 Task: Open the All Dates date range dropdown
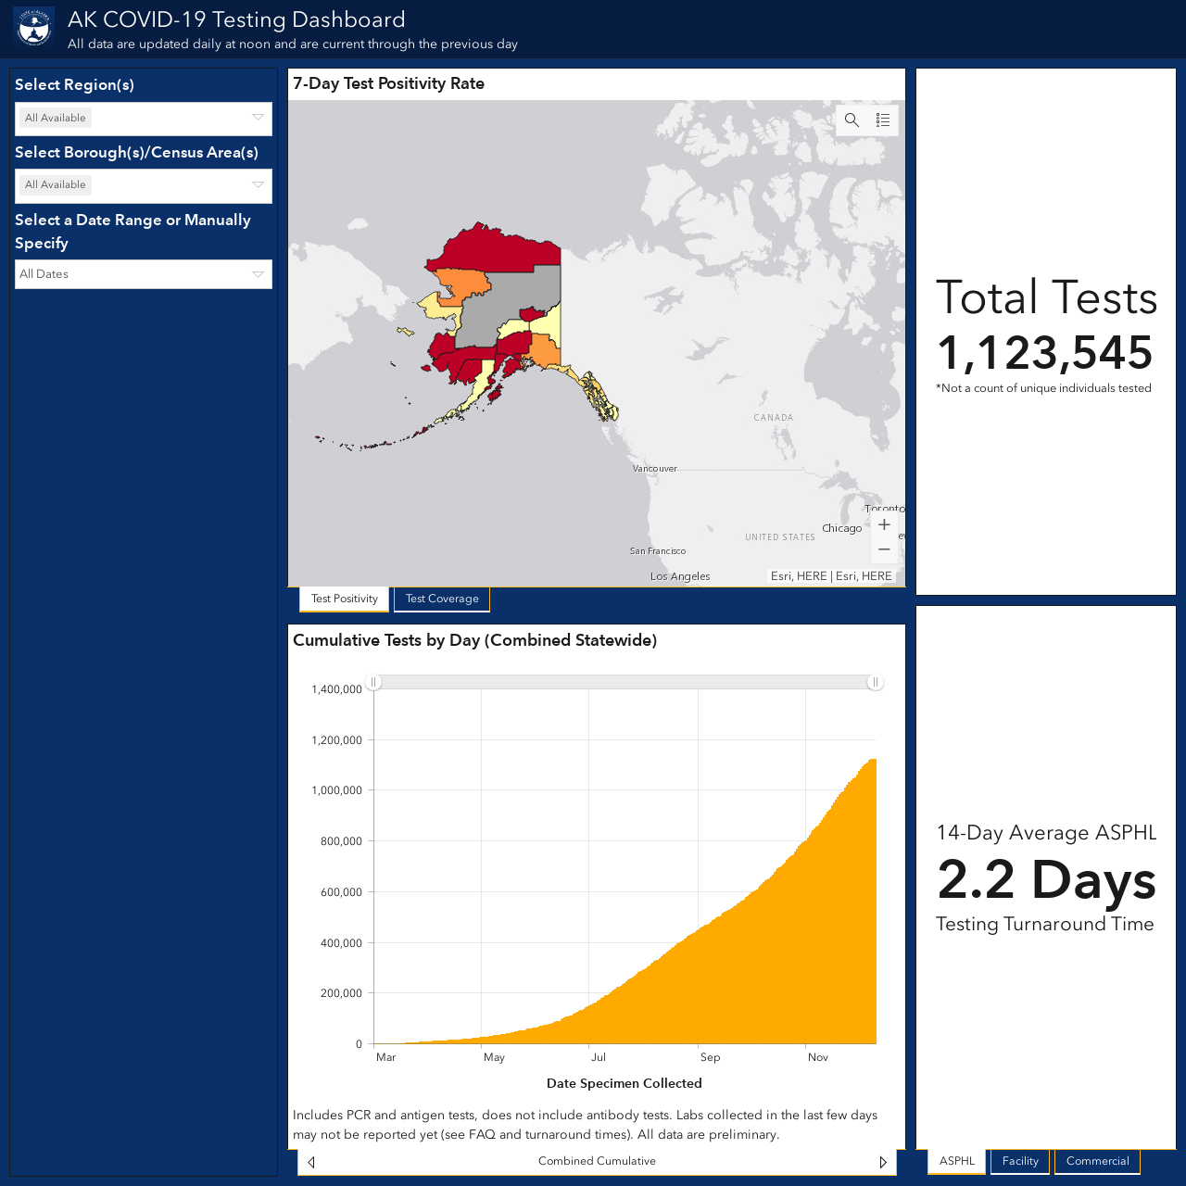point(144,274)
